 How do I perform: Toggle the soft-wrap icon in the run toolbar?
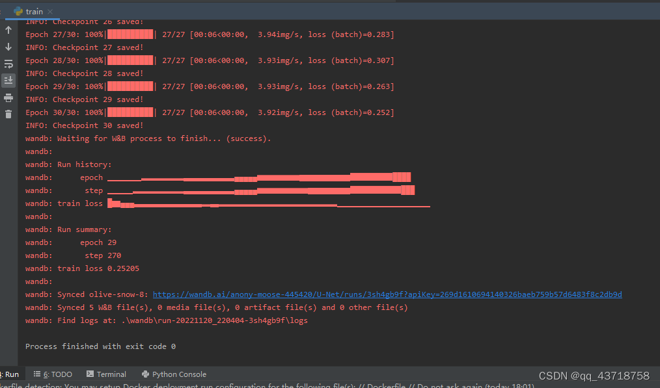tap(8, 64)
